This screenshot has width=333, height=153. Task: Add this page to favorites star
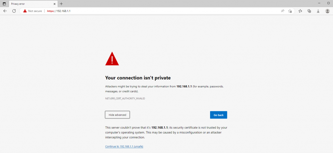[290, 11]
